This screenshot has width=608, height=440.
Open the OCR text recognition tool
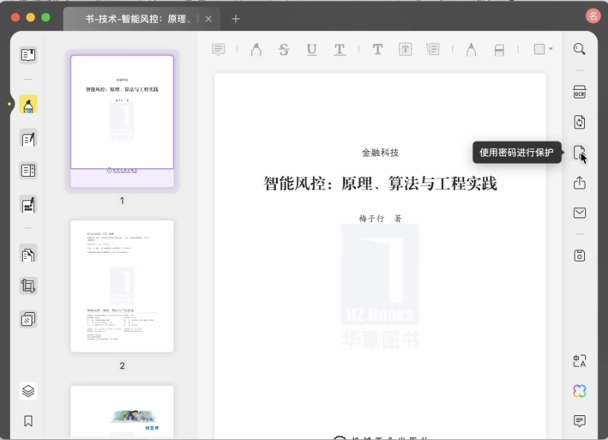coord(580,93)
